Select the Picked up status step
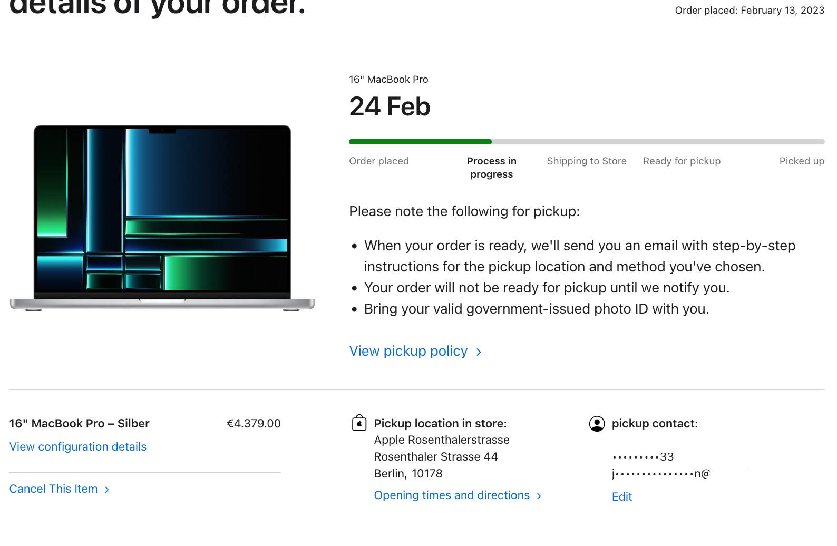The height and width of the screenshot is (546, 837). coord(802,161)
